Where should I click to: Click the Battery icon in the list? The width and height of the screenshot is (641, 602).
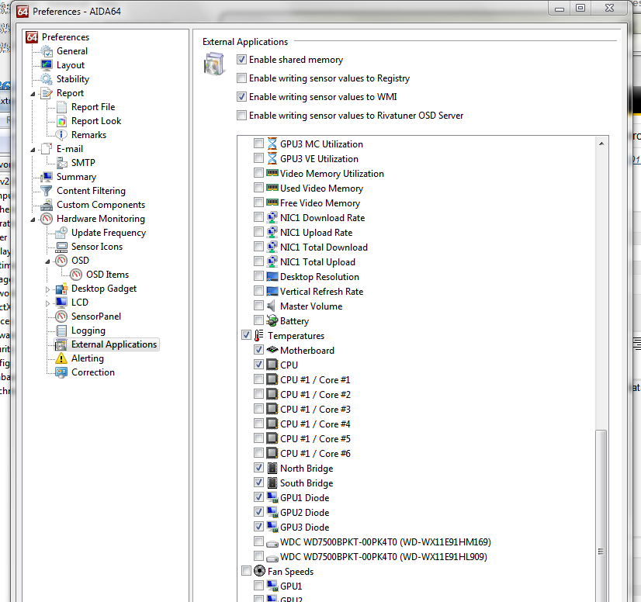[272, 321]
